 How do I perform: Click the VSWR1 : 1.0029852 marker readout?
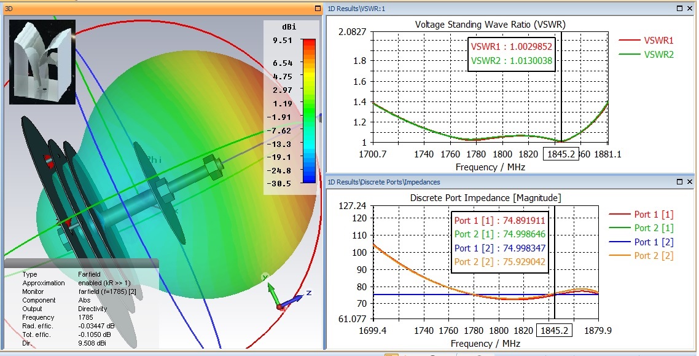click(512, 47)
